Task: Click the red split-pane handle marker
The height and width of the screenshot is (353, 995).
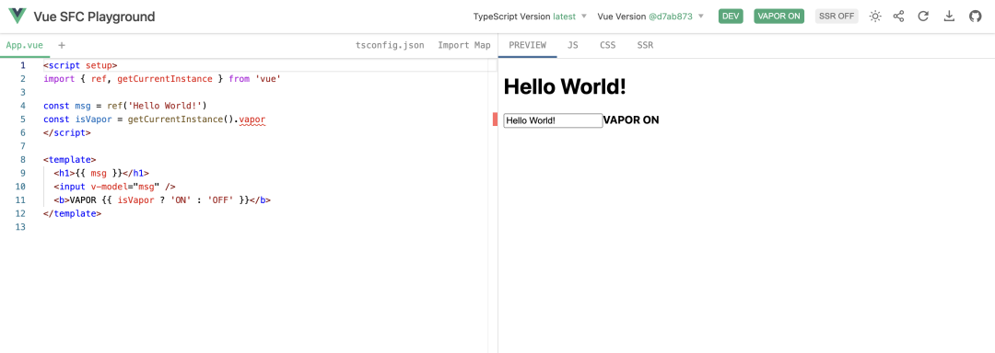Action: coord(495,120)
